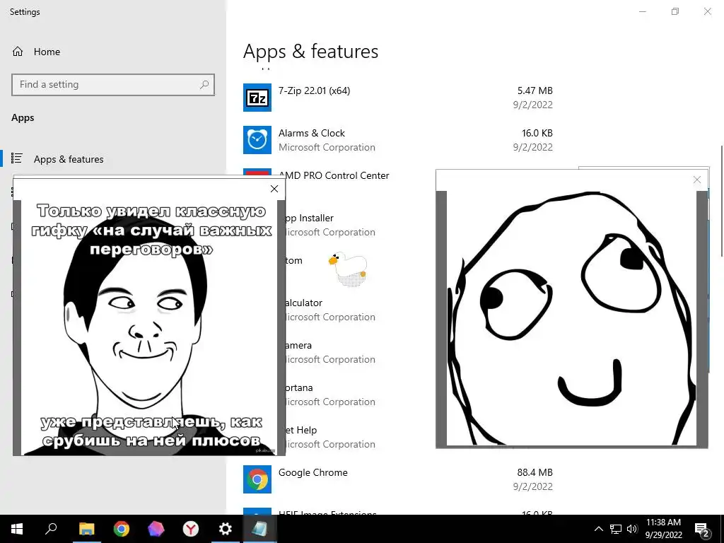Click the notepad-like app on taskbar
The image size is (724, 543).
click(259, 529)
